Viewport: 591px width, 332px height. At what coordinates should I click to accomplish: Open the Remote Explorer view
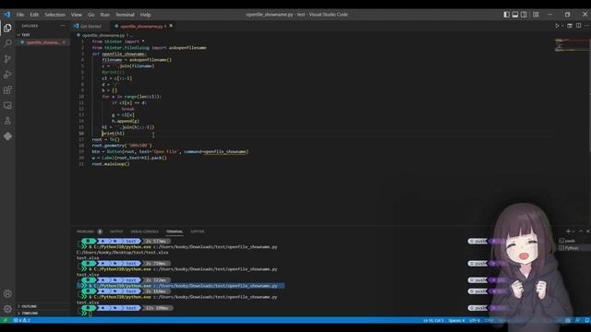pyautogui.click(x=7, y=105)
